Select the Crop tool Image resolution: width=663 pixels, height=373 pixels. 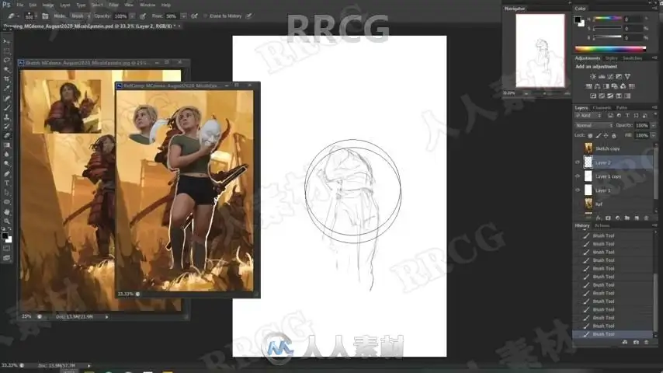click(x=7, y=78)
